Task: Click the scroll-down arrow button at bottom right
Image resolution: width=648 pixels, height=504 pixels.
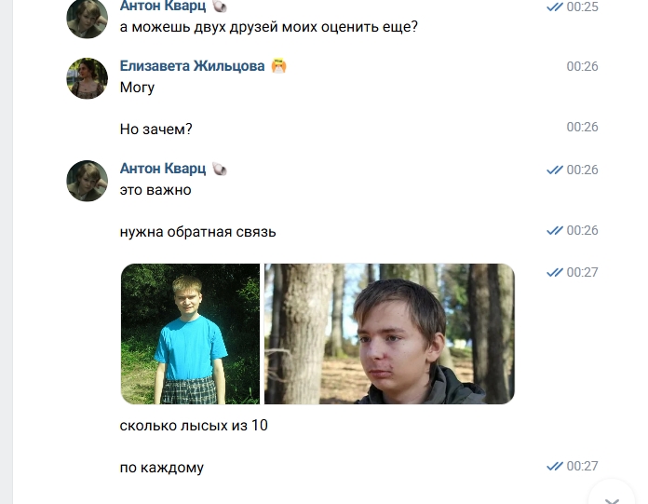Action: click(x=612, y=498)
